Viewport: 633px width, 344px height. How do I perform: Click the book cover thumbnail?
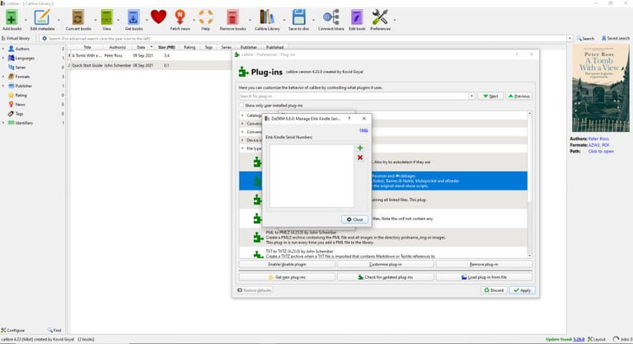[x=600, y=88]
